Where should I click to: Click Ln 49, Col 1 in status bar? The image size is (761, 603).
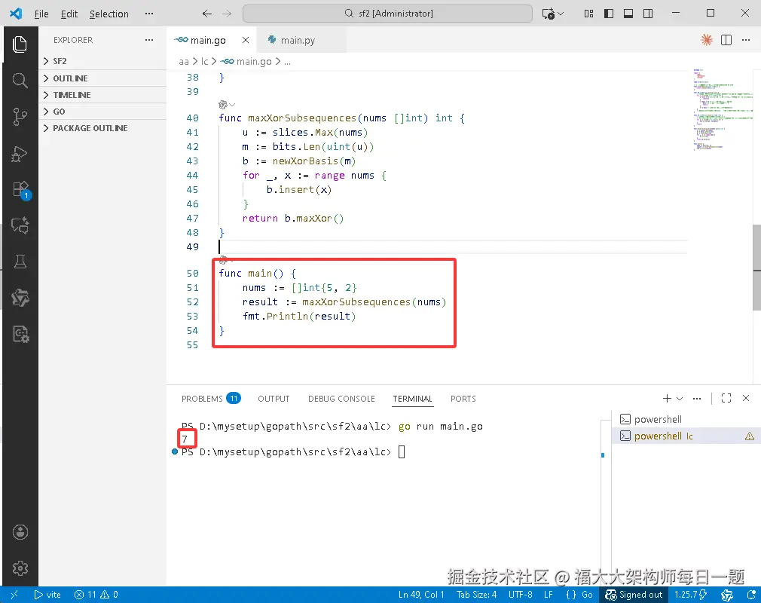point(421,594)
